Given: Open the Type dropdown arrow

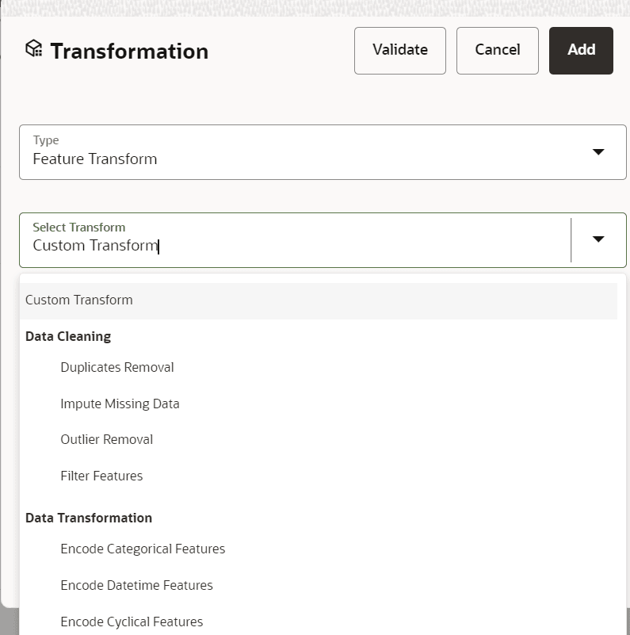Looking at the screenshot, I should tap(598, 151).
